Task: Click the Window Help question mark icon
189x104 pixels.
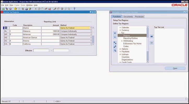Action: (x=74, y=9)
